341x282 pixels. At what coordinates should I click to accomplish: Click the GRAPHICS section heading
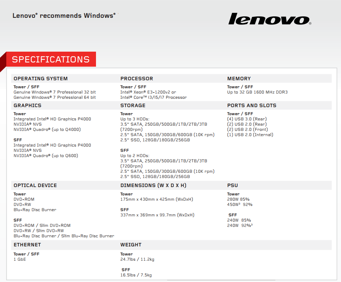[28, 105]
